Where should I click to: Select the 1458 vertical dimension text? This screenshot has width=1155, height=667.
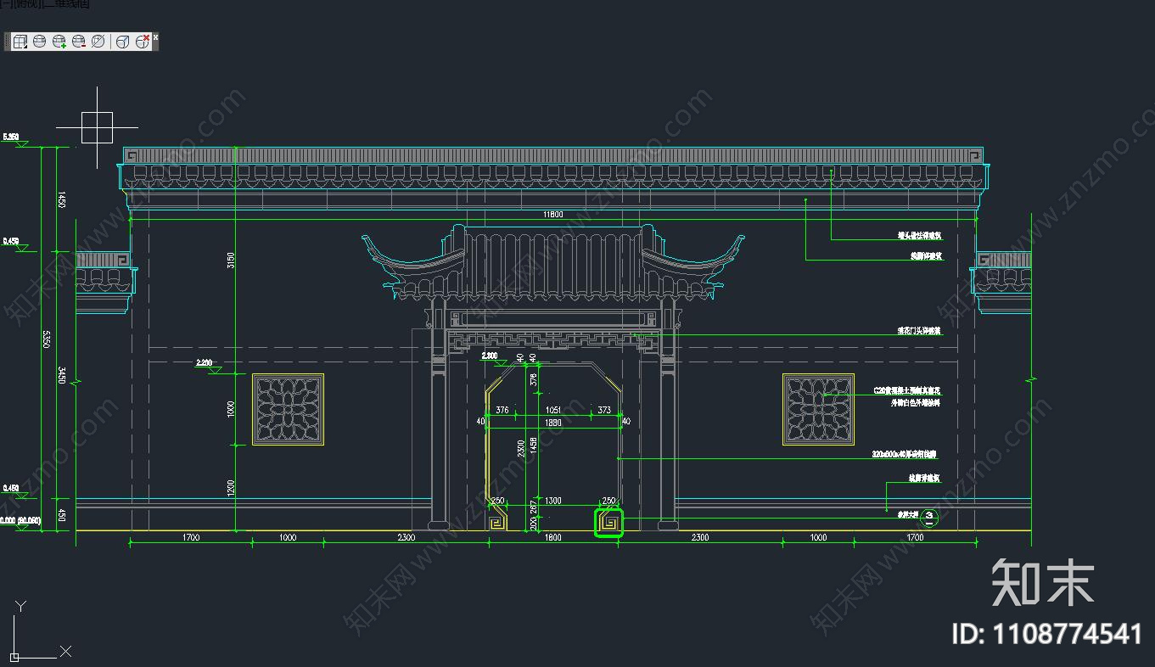pyautogui.click(x=532, y=446)
